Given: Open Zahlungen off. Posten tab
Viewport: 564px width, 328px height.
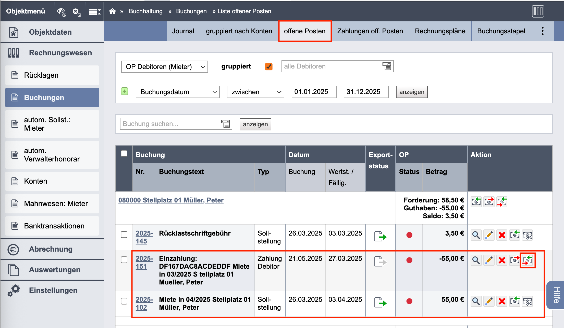Looking at the screenshot, I should pos(370,31).
